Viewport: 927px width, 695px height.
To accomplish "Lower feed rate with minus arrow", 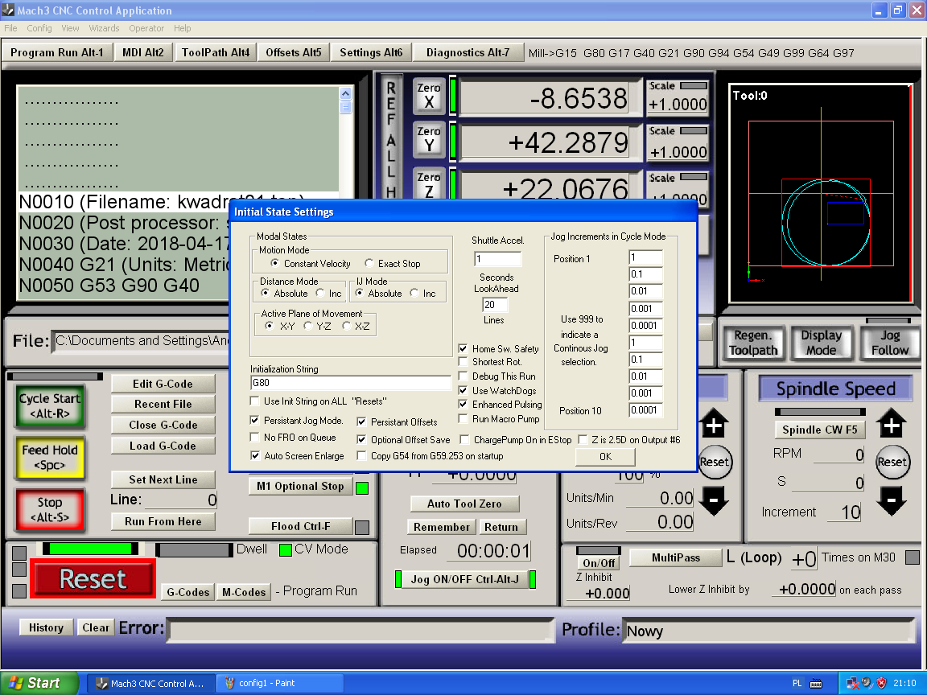I will [x=714, y=501].
